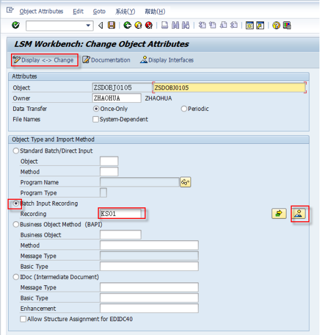Select IDoc (Intermediate Document) radio button

pyautogui.click(x=16, y=277)
